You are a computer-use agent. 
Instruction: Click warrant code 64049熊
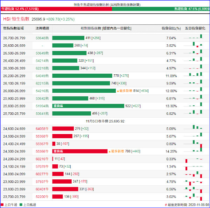click(42, 76)
